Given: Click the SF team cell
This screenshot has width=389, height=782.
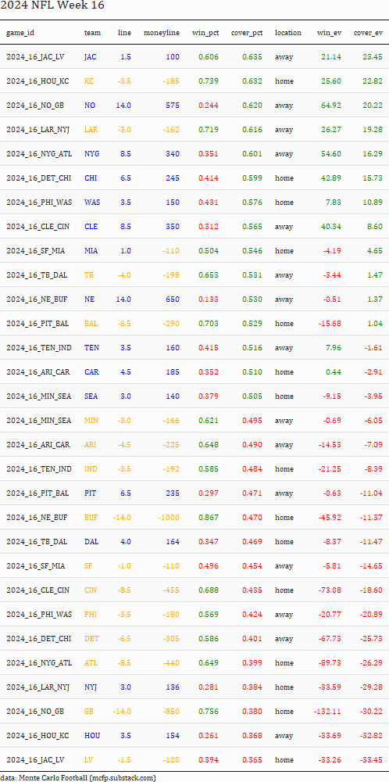Looking at the screenshot, I should [x=88, y=566].
